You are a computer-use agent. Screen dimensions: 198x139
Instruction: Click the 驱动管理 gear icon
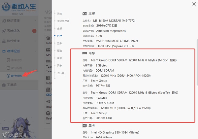[x=4, y=21]
